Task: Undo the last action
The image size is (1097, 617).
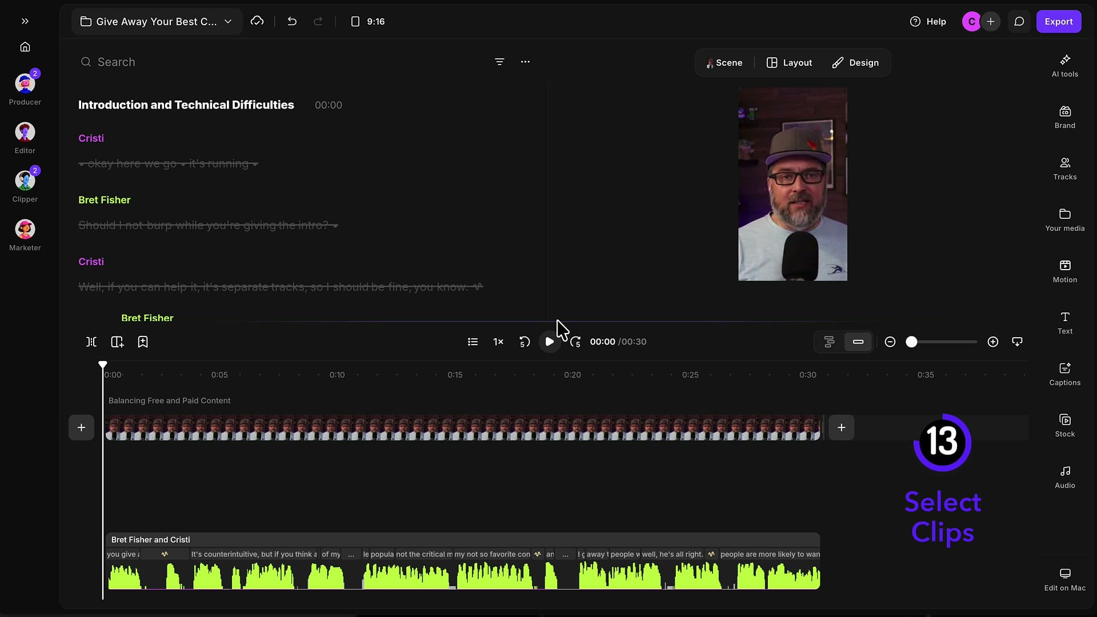Action: click(292, 21)
